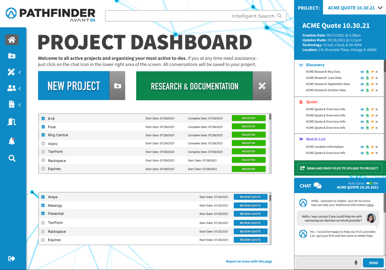Click the Watch List flag icon

(x=301, y=139)
